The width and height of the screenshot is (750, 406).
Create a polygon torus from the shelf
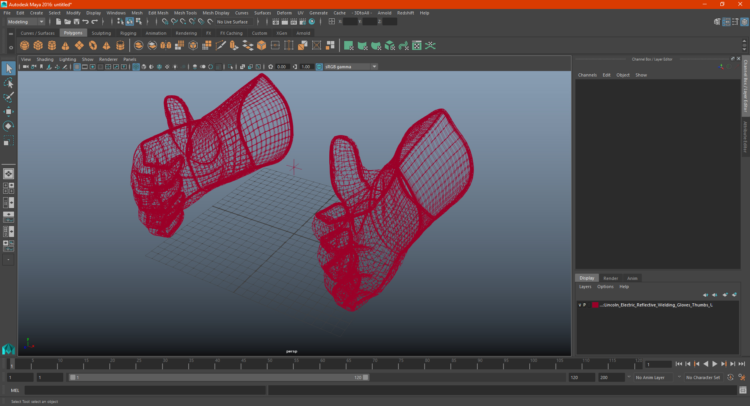point(93,46)
